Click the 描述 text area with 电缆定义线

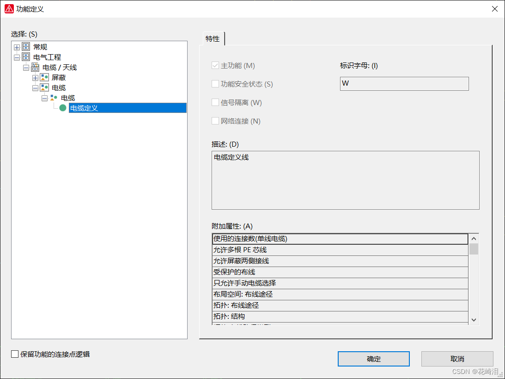(x=345, y=180)
